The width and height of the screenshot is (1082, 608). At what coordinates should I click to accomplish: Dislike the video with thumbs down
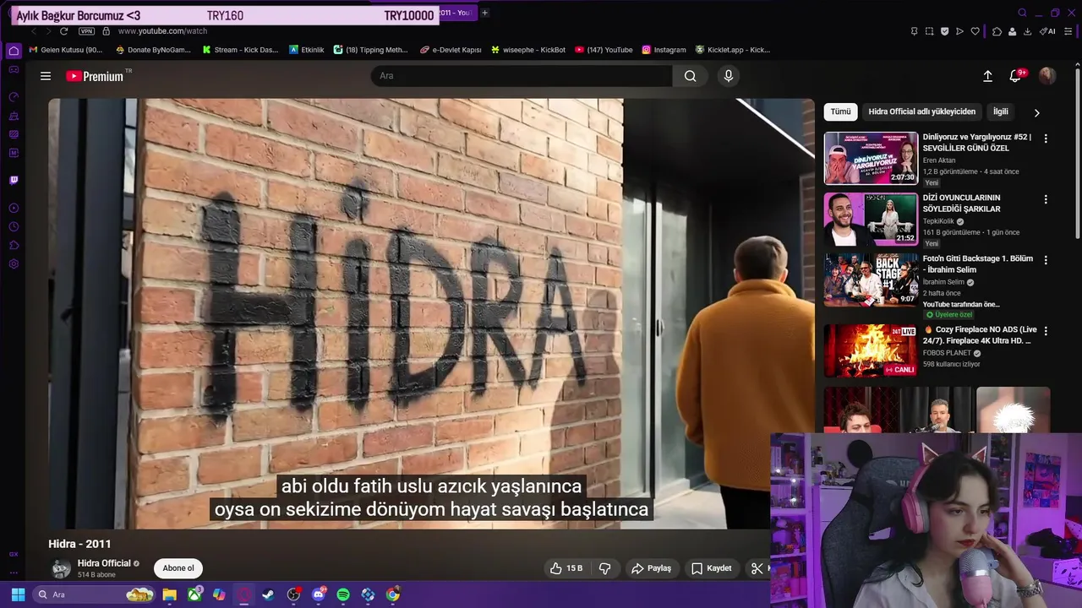[x=605, y=568]
